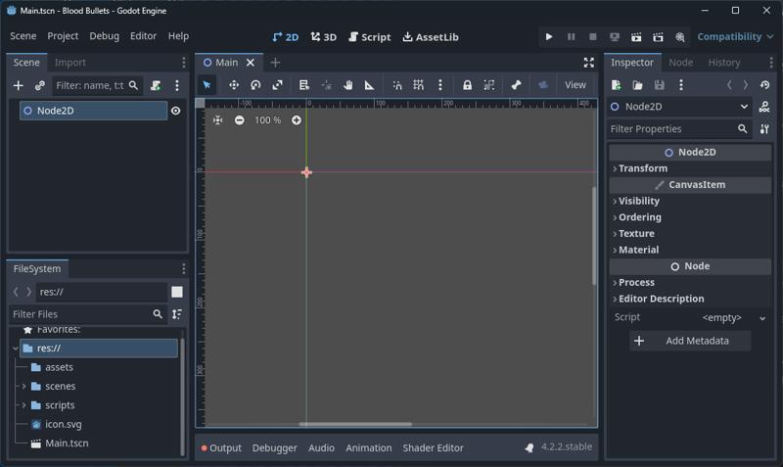Run the current scene
Viewport: 783px width, 467px height.
click(636, 36)
